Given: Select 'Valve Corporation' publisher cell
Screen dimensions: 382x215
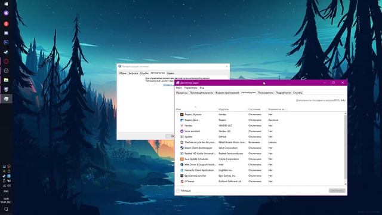Looking at the screenshot, I should point(228,148).
